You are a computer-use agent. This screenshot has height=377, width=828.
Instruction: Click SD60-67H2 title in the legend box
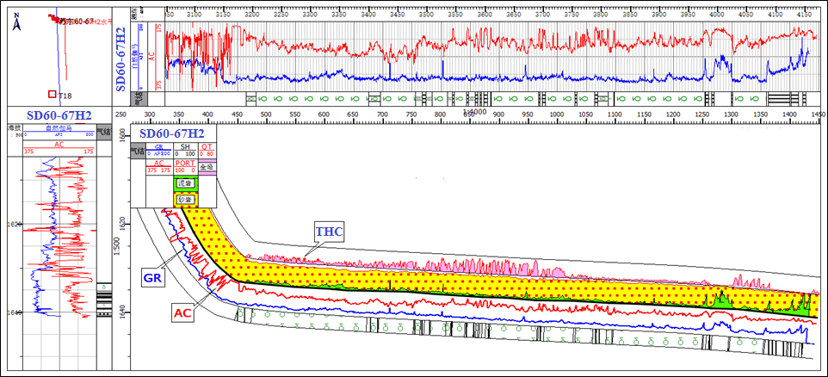tap(174, 133)
